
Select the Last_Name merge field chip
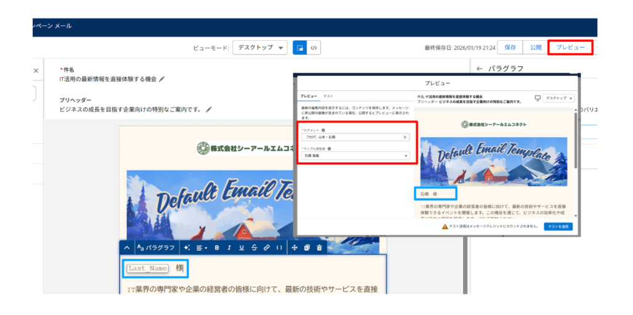147,269
